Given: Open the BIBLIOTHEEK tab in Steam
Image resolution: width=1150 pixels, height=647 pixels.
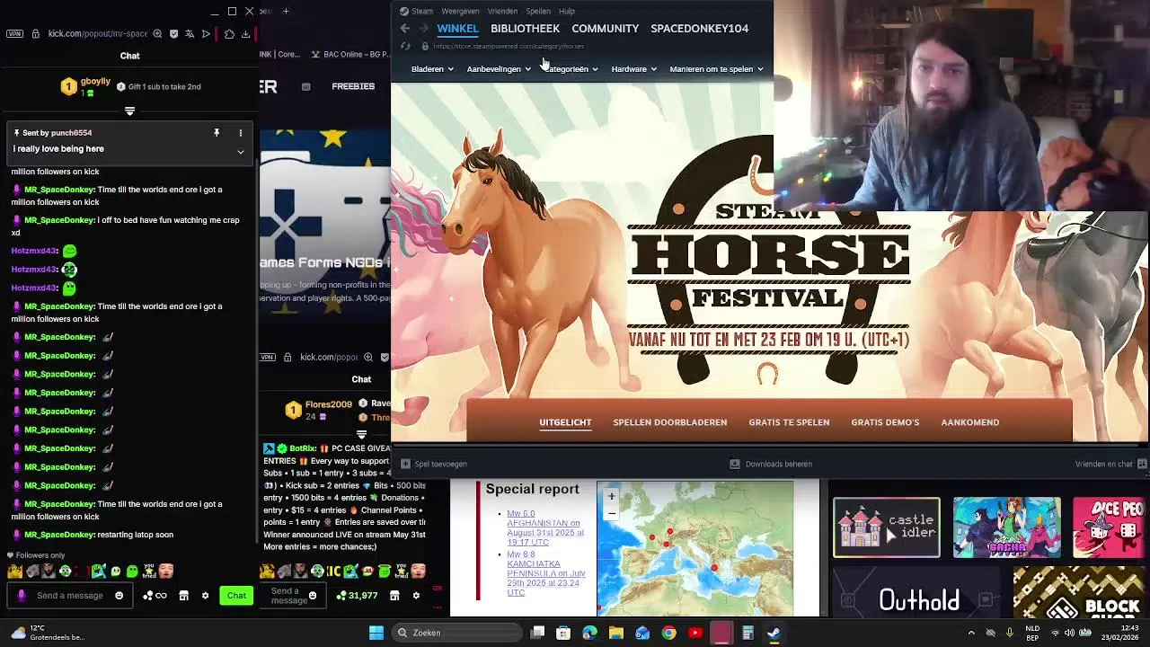Looking at the screenshot, I should (x=525, y=29).
